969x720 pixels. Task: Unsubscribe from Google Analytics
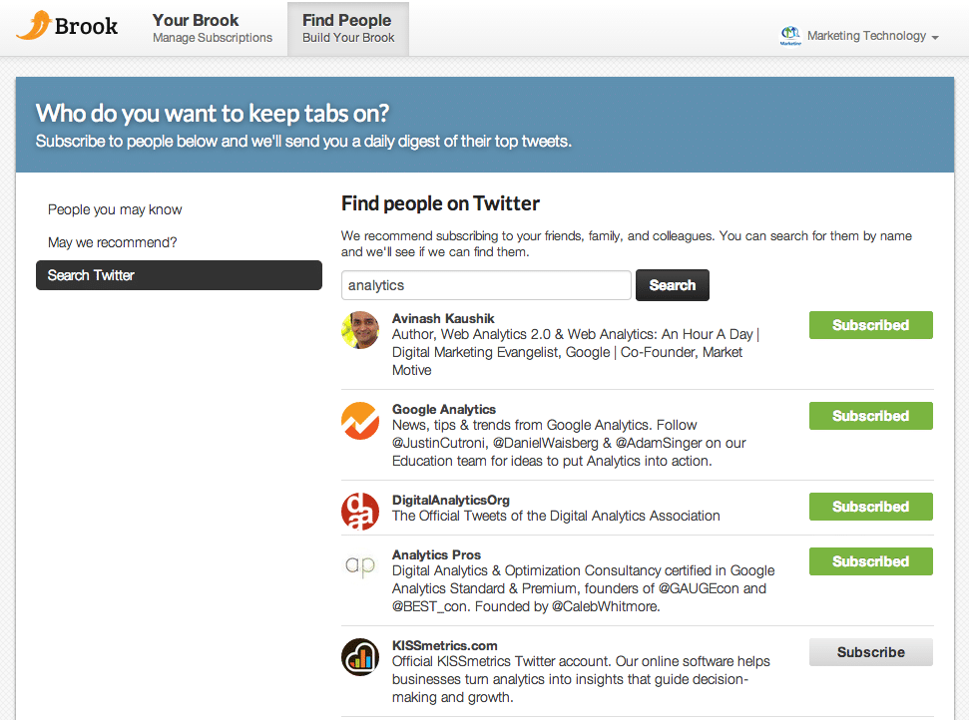tap(870, 416)
